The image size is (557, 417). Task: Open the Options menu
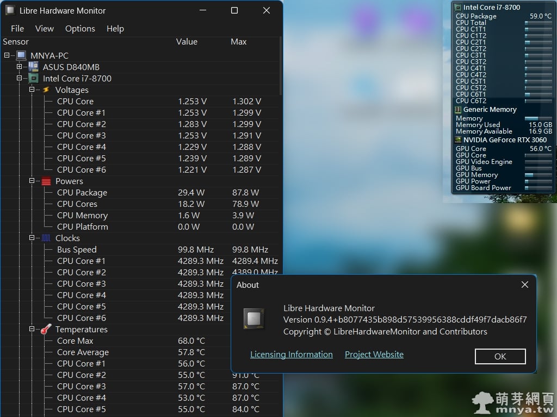pos(80,28)
